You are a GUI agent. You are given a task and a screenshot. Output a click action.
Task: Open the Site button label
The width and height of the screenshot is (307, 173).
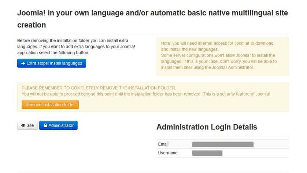30,126
